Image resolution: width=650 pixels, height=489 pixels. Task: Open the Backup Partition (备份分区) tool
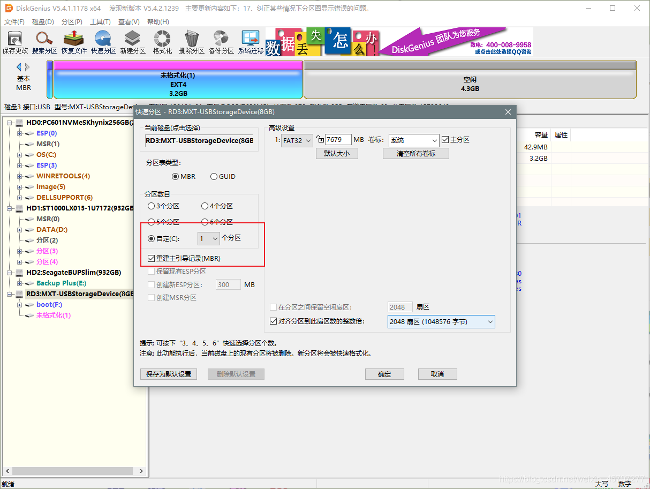pyautogui.click(x=221, y=42)
